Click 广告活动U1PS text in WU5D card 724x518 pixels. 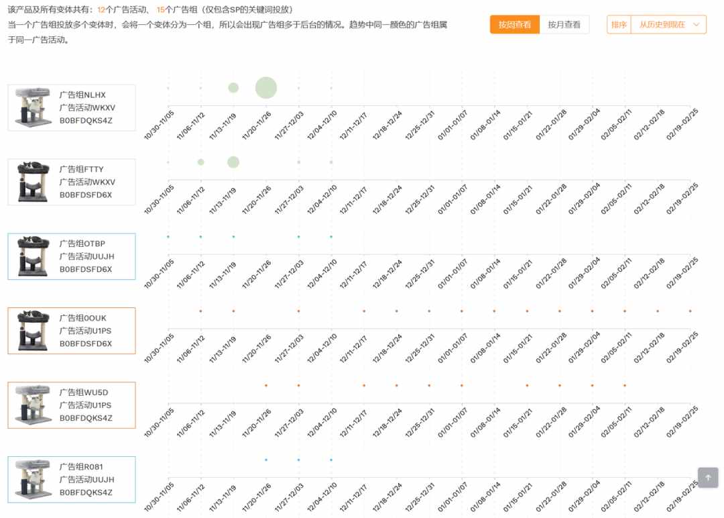[85, 405]
